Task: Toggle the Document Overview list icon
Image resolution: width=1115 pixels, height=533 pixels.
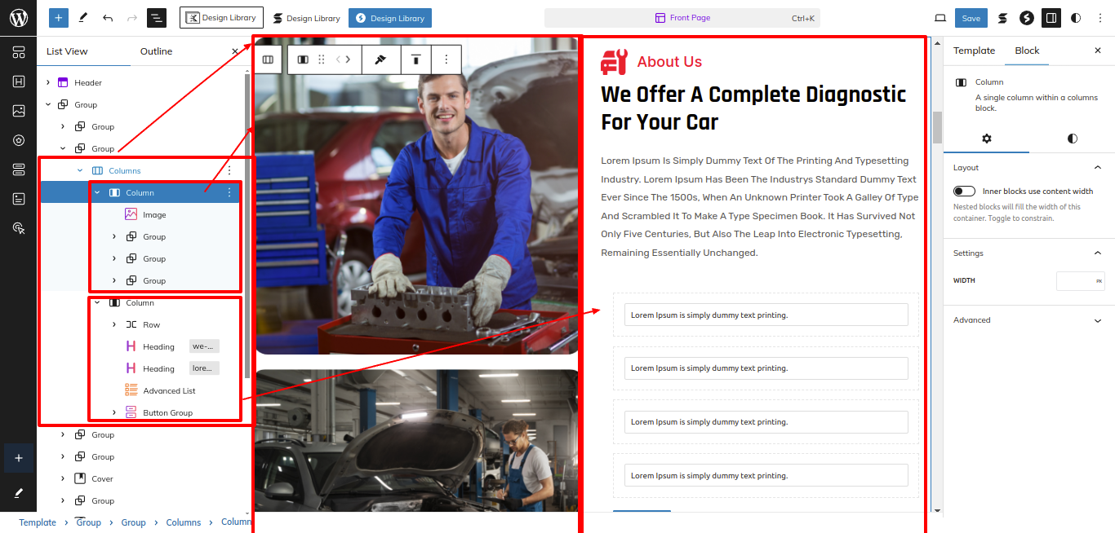Action: (x=157, y=17)
